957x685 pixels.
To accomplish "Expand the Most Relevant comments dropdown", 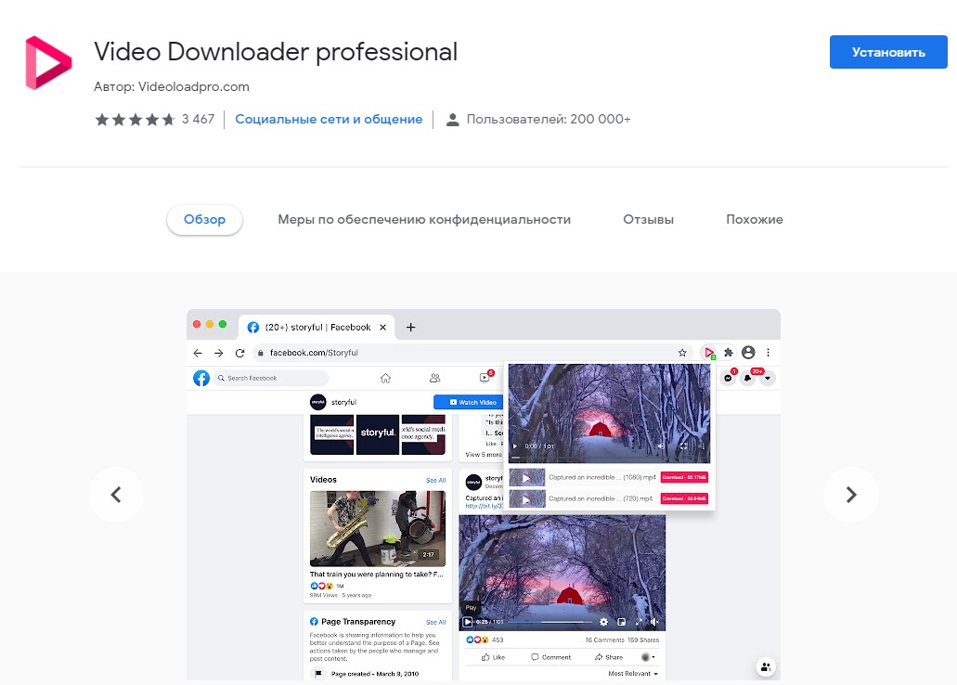I will [632, 672].
